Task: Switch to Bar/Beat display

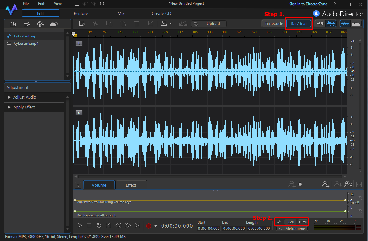Action: point(299,23)
